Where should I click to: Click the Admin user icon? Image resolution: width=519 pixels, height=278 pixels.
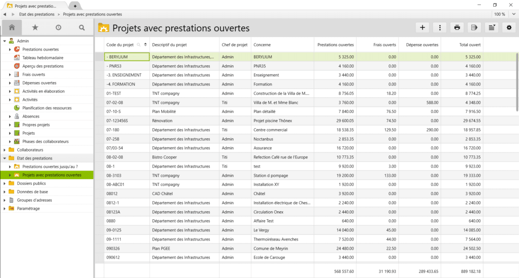point(12,41)
